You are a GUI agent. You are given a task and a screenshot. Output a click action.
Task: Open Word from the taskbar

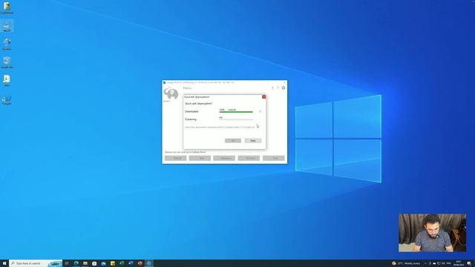coord(131,263)
